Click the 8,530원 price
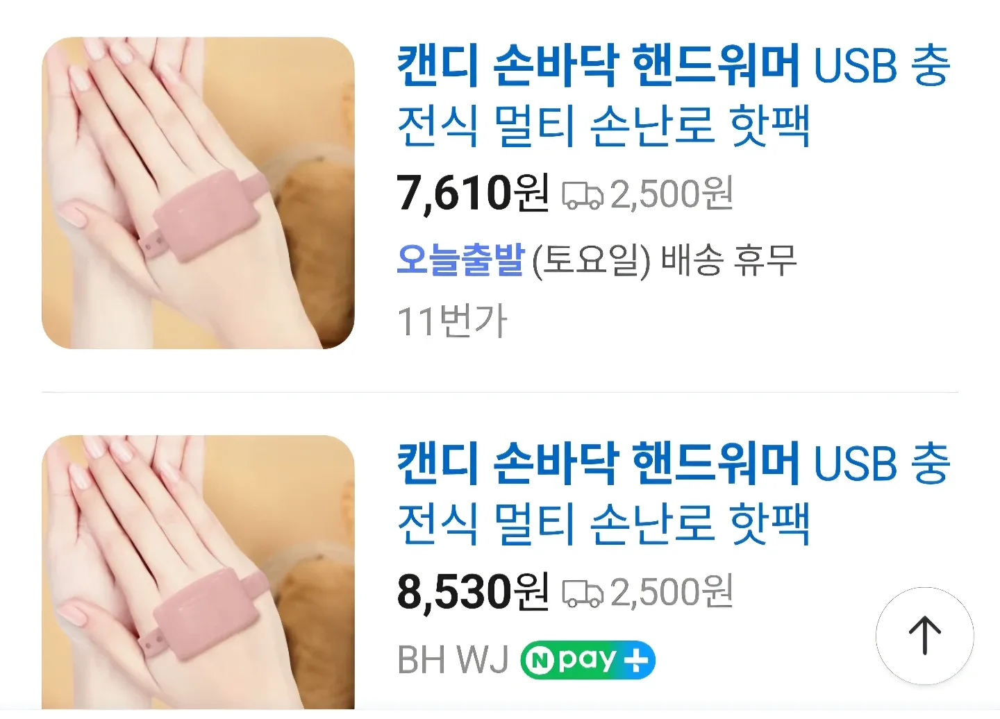The height and width of the screenshot is (719, 1000). click(x=473, y=591)
